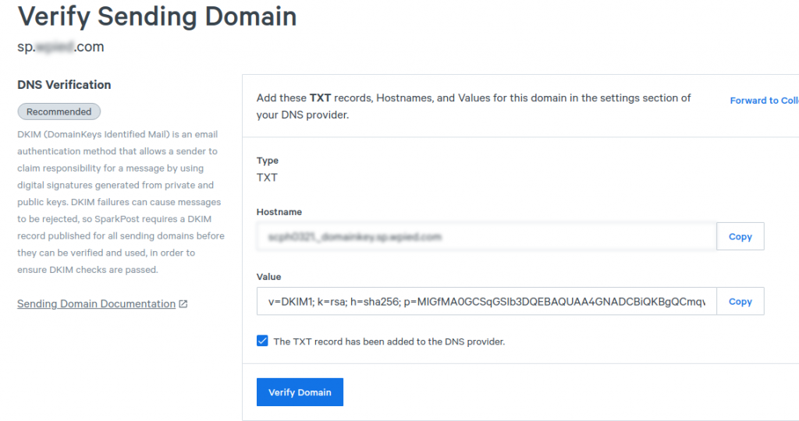Click the TXT record type value
The image size is (799, 421).
267,177
